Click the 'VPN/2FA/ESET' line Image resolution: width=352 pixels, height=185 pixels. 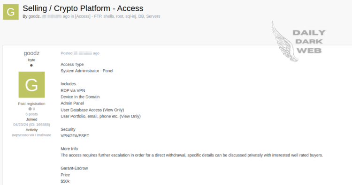[x=75, y=136]
